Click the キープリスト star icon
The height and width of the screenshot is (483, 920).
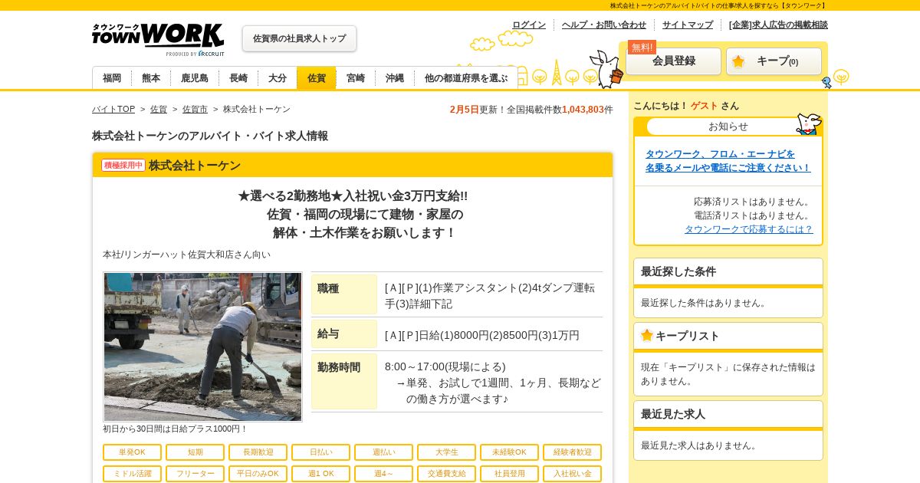point(647,335)
